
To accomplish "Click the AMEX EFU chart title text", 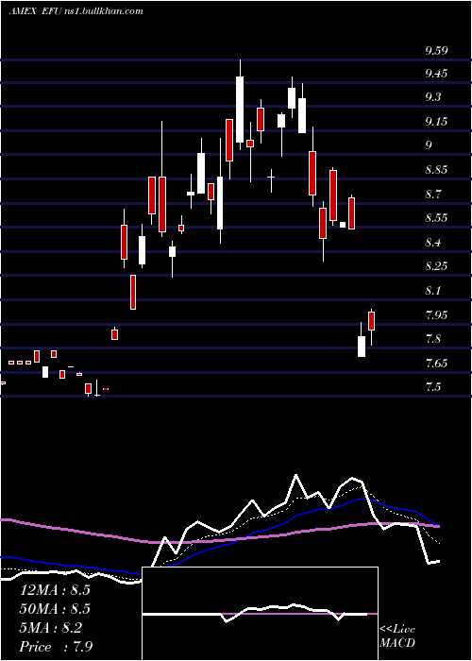I will click(x=76, y=10).
